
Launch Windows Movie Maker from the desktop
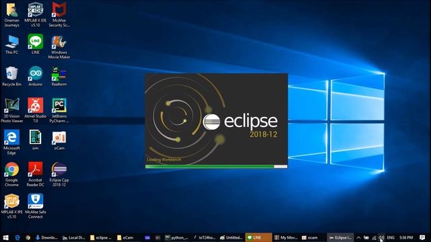59,46
